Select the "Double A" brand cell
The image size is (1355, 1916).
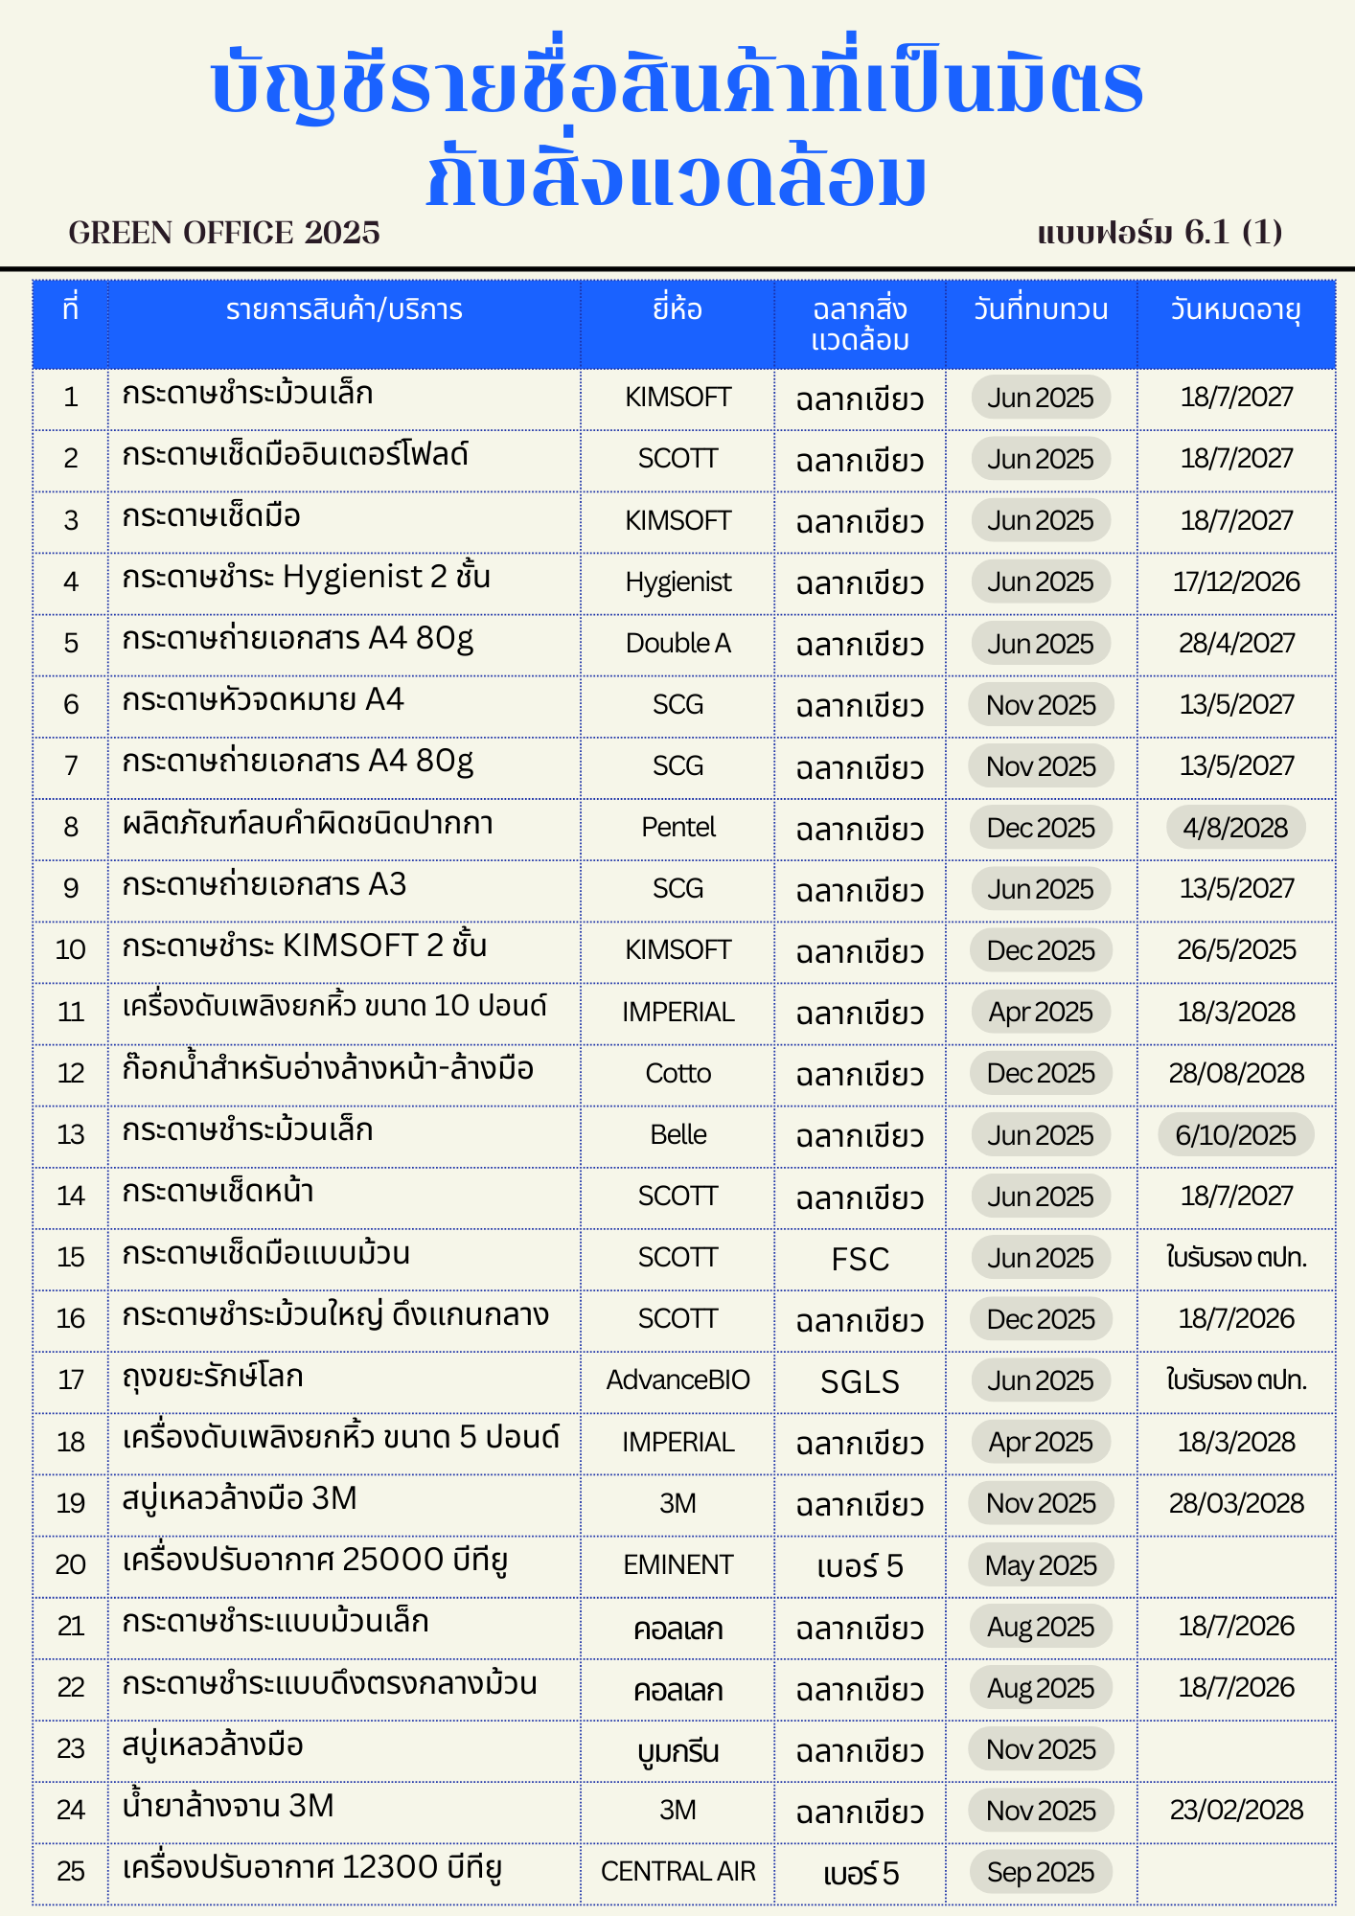point(677,644)
